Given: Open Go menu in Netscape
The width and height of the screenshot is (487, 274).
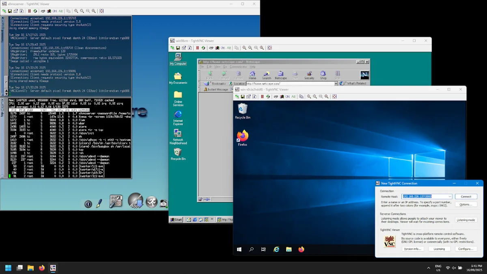Looking at the screenshot, I should pos(224,67).
